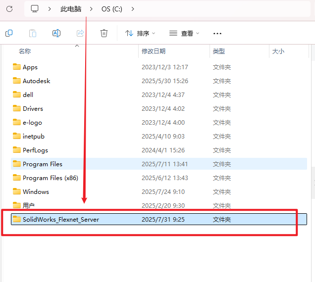Select the 用户 folder
The width and height of the screenshot is (315, 282).
[x=158, y=205]
